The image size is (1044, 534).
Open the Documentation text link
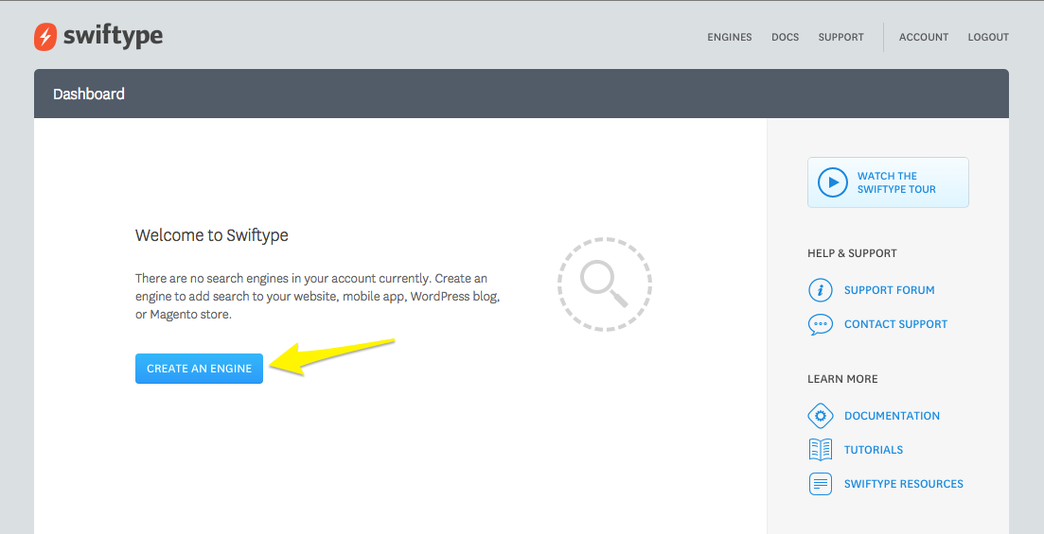pos(892,416)
